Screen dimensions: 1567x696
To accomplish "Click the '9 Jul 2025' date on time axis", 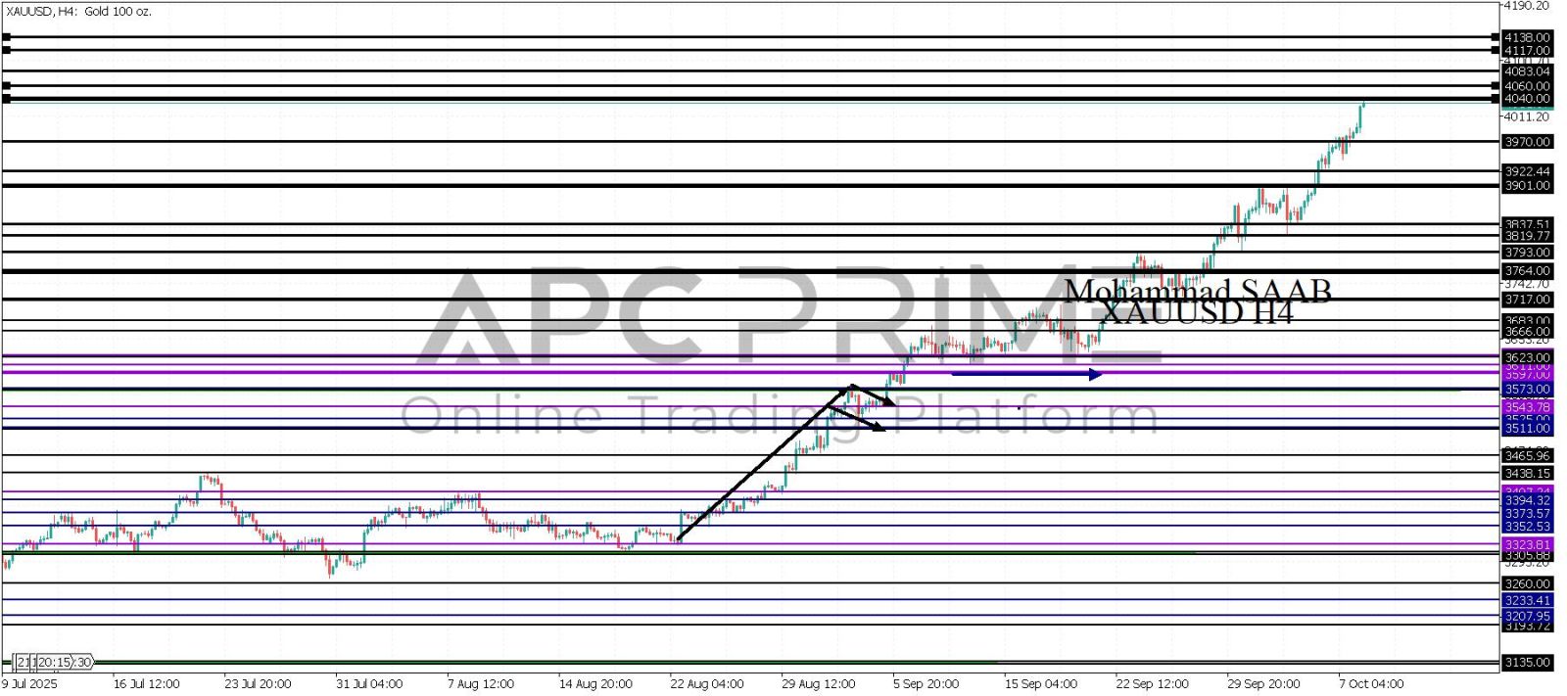I will 29,684.
